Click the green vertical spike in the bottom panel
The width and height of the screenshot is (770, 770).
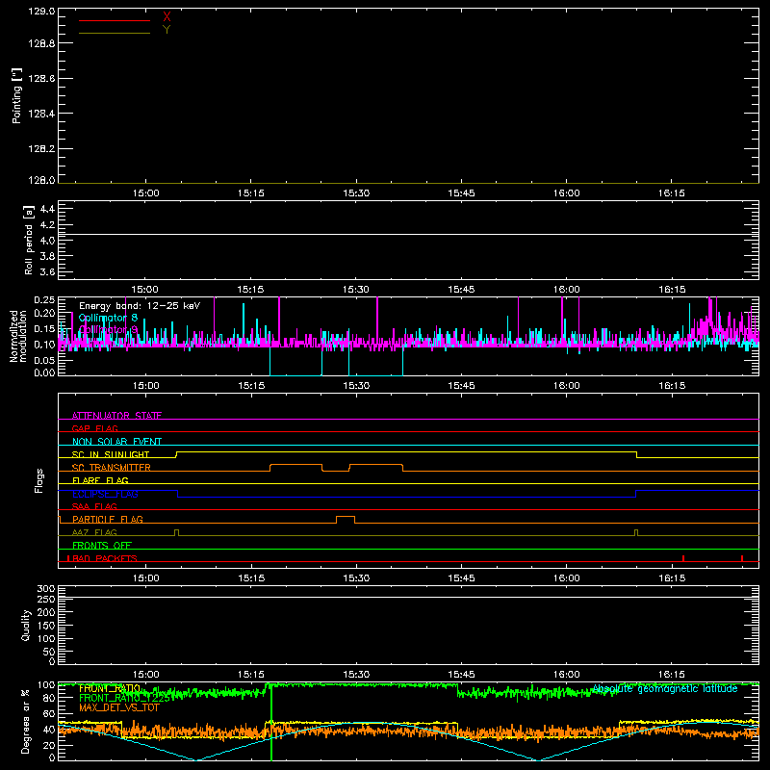click(x=271, y=722)
